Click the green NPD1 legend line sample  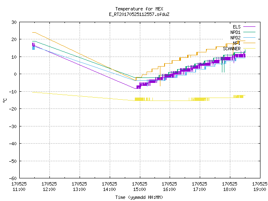click(x=249, y=32)
